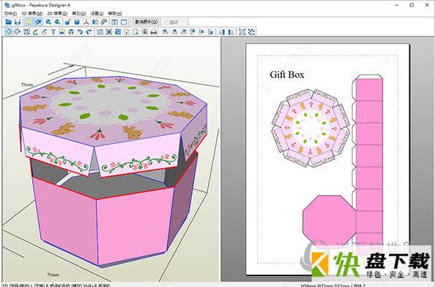This screenshot has width=435, height=287.
Task: Select the green pencil edge color tool
Action: [x=35, y=31]
